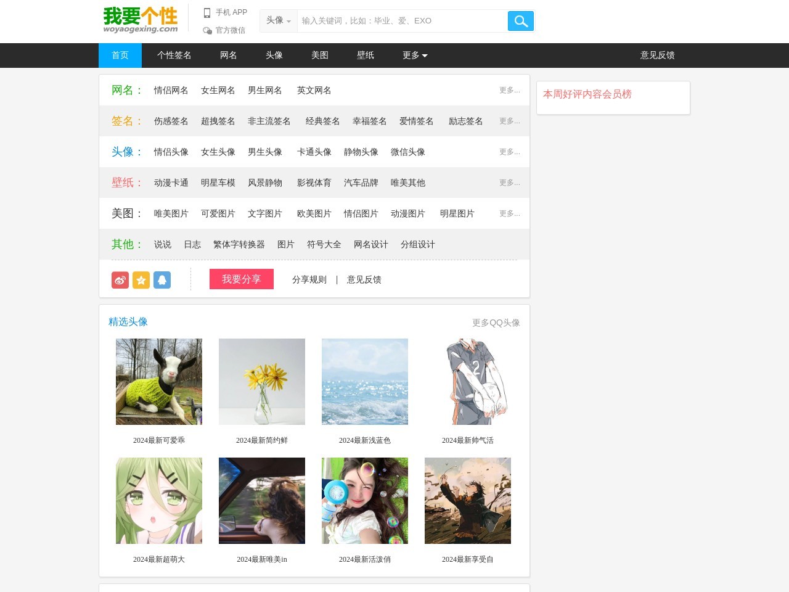Open the 官方微信 WeChat icon link
The image size is (789, 592).
[x=207, y=30]
